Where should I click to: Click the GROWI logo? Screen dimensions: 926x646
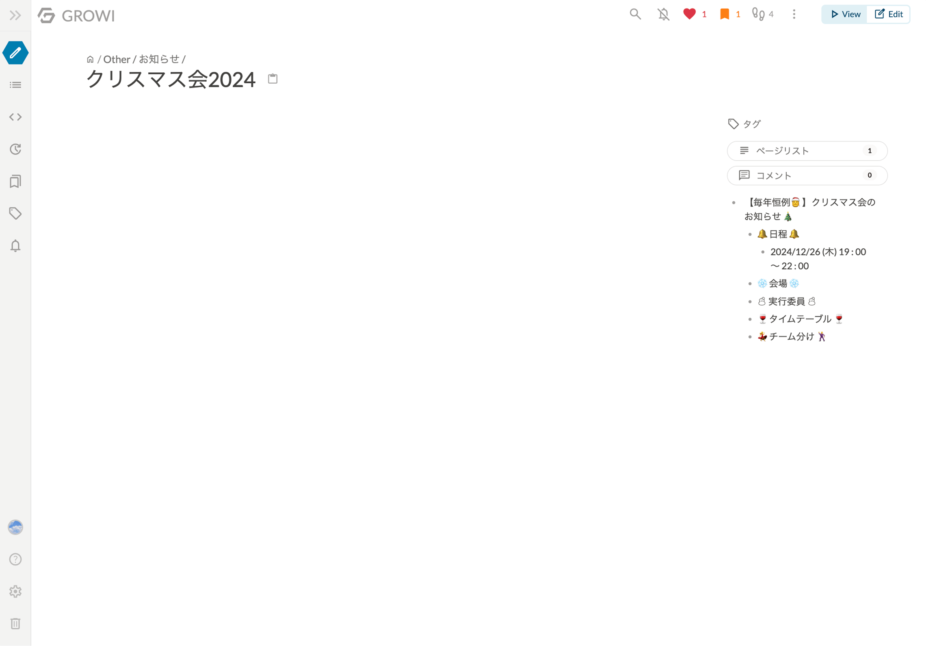[76, 15]
